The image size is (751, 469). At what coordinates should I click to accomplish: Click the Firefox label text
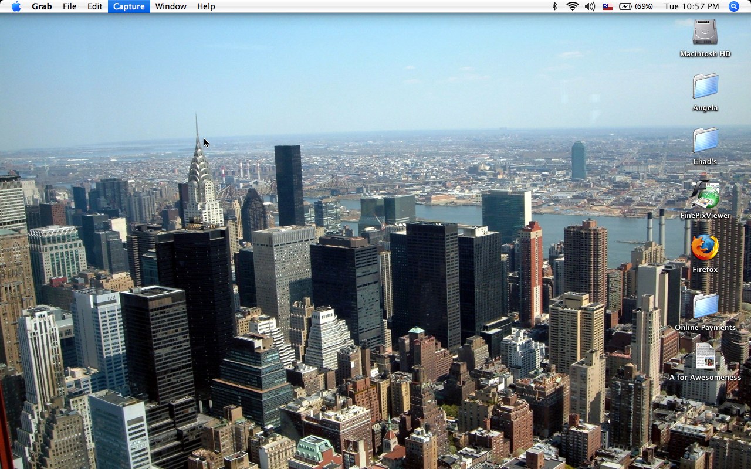pos(705,270)
